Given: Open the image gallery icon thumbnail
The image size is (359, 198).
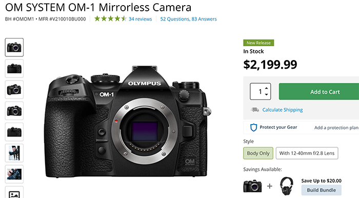Looking at the screenshot, I should pos(14,192).
